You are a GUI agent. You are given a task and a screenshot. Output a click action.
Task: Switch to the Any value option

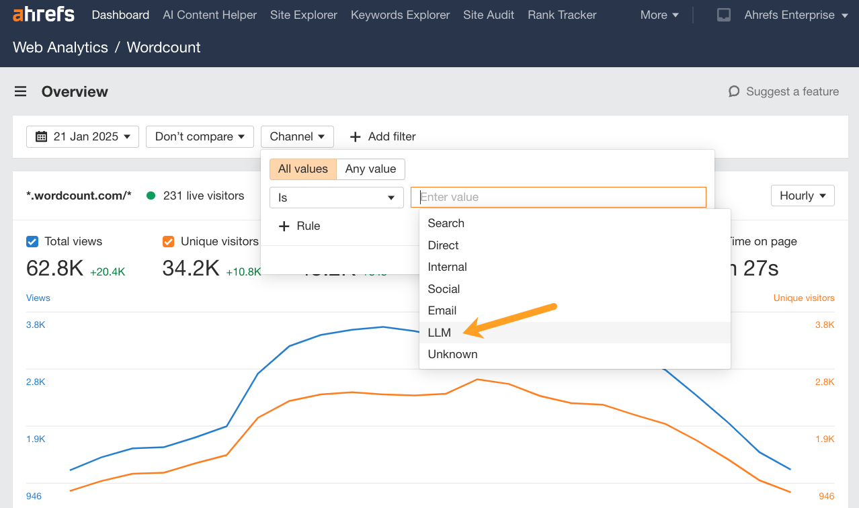pos(370,169)
